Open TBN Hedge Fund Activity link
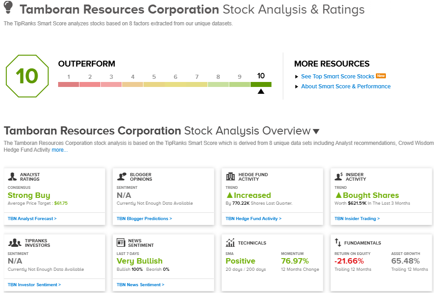This screenshot has height=293, width=434. click(253, 218)
